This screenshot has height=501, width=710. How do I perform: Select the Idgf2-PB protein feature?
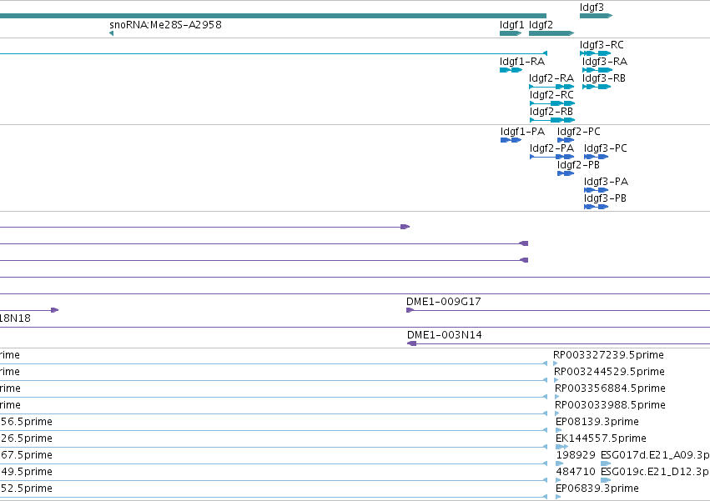[x=566, y=173]
